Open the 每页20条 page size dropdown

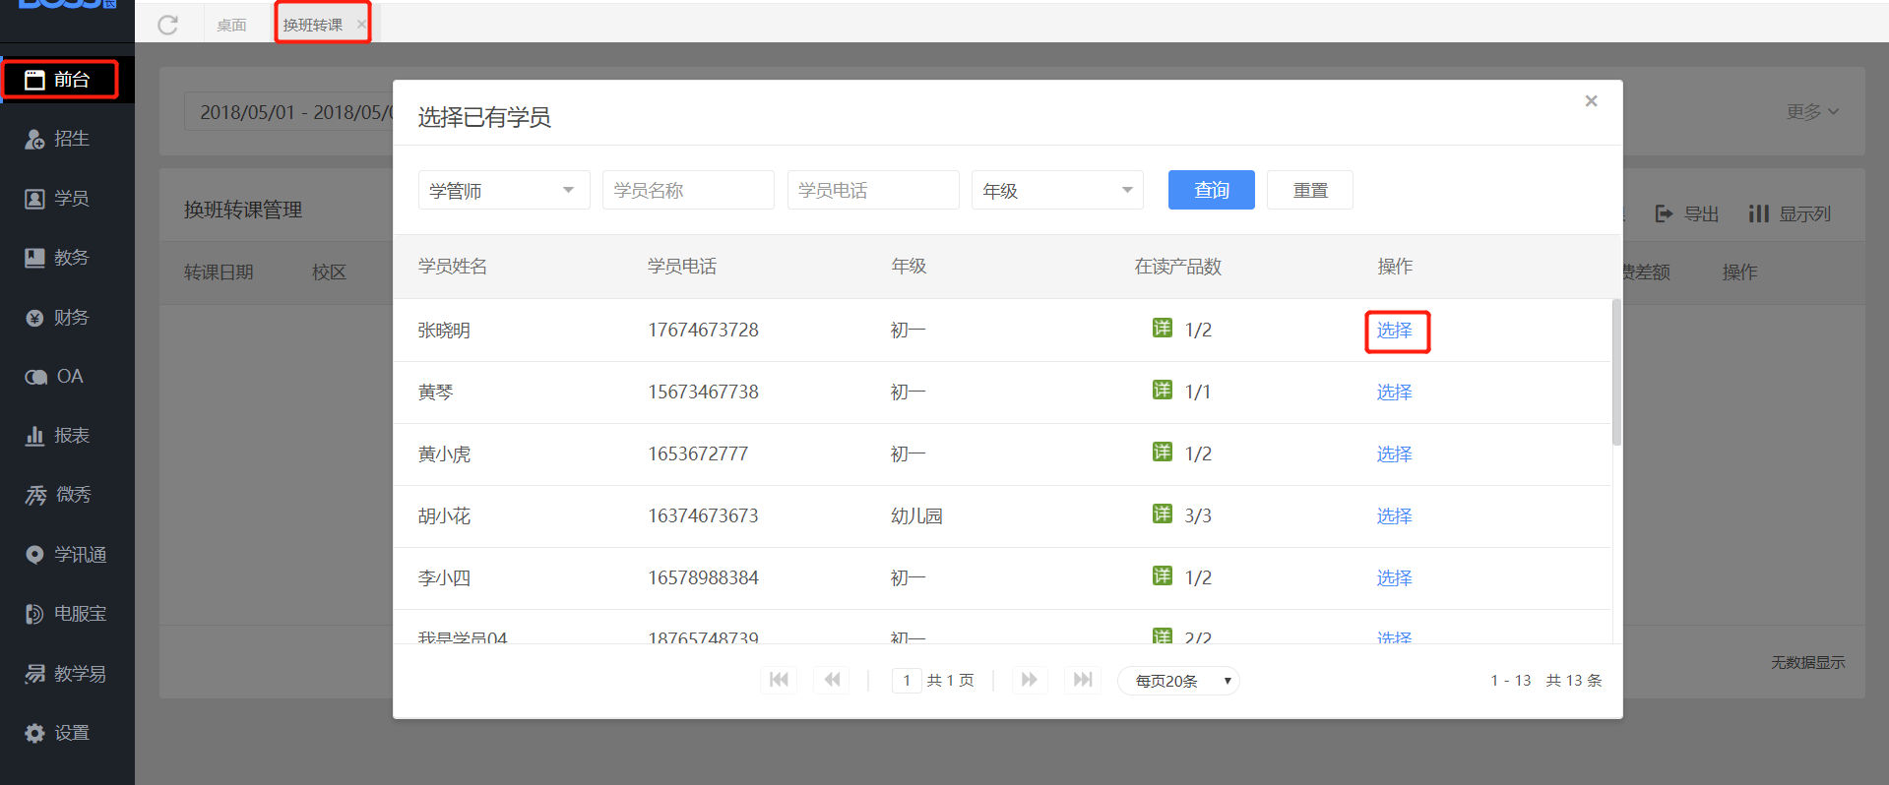tap(1178, 681)
